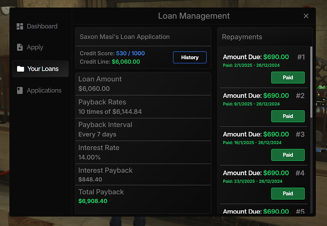Click the Repayments list scrollbar
Viewport: 327px width, 226px height.
click(311, 81)
